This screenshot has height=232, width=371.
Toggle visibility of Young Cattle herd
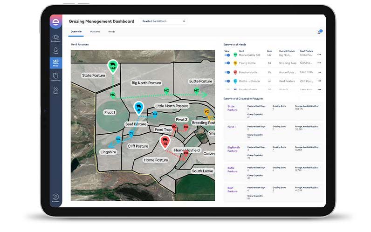click(x=227, y=63)
